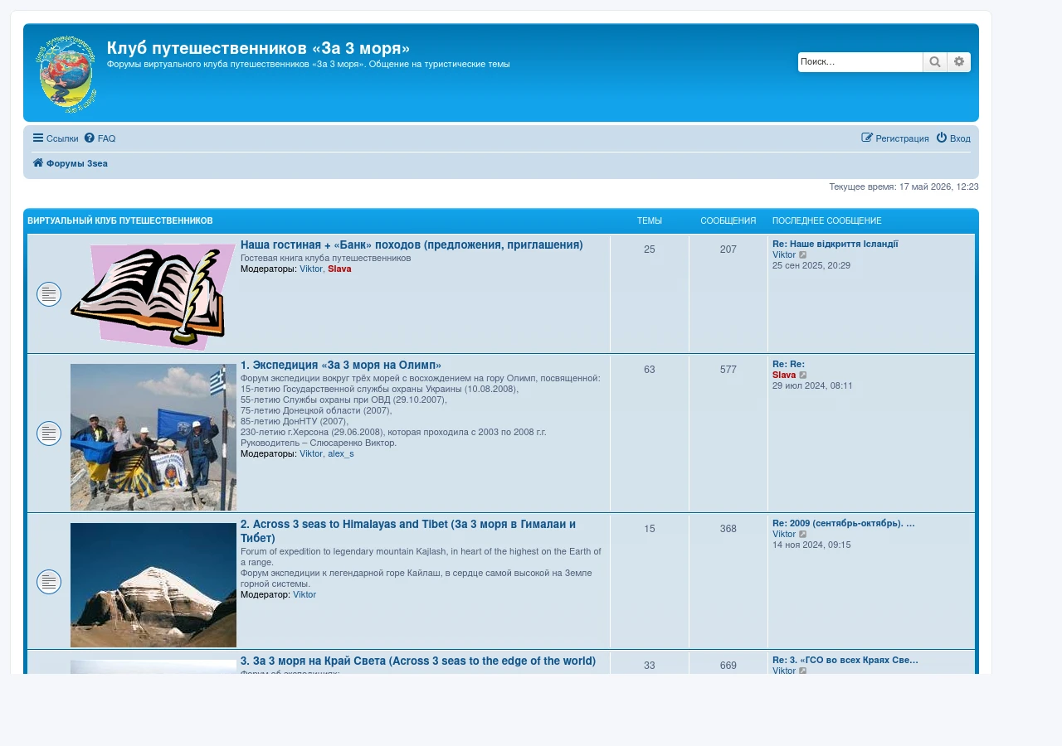Click forum status icon for Наша гостиная
This screenshot has width=1062, height=746.
point(49,294)
